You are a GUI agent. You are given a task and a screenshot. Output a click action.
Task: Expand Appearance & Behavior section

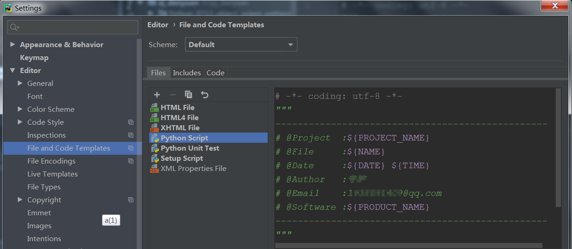(x=13, y=44)
